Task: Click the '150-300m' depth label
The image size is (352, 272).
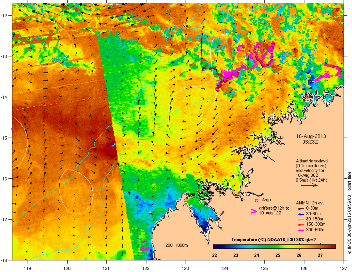Action: (x=316, y=224)
